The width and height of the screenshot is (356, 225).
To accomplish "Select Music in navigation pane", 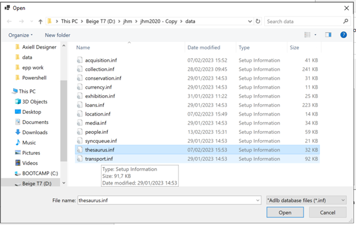I will pos(26,142).
